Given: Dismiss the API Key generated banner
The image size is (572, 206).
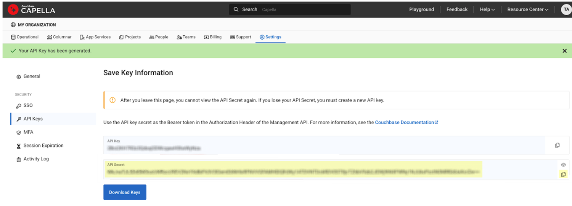Looking at the screenshot, I should point(564,51).
